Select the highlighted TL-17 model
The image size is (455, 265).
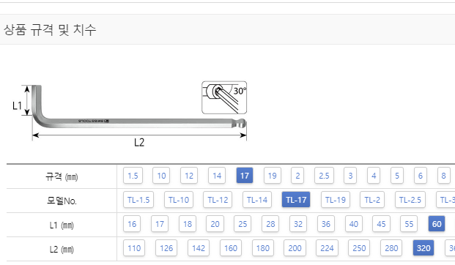[296, 199]
